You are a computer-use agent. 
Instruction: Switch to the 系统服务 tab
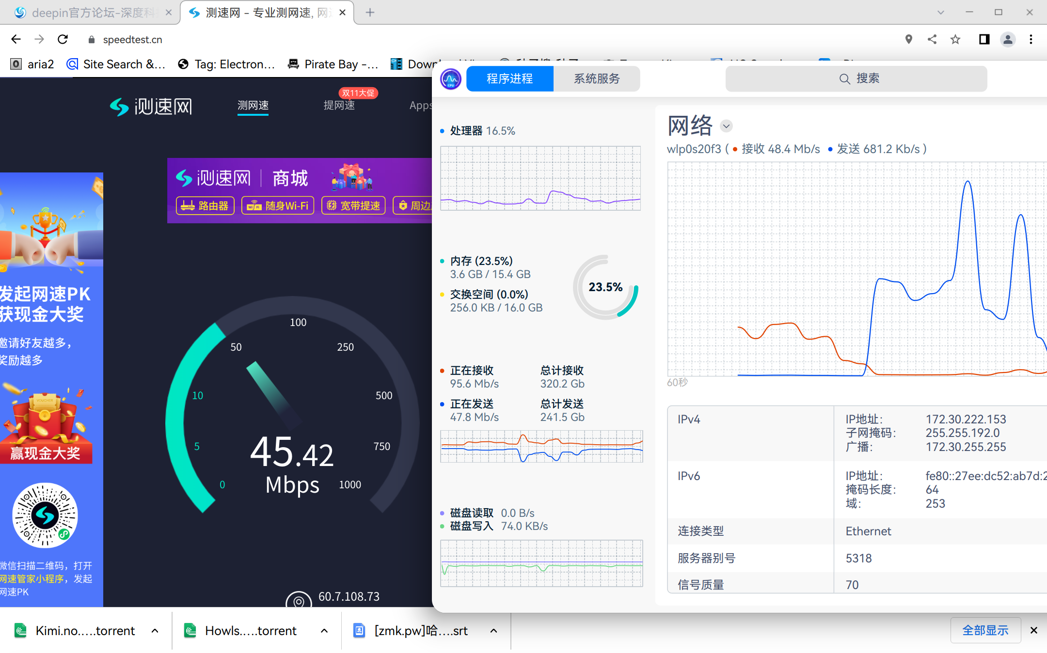point(596,78)
